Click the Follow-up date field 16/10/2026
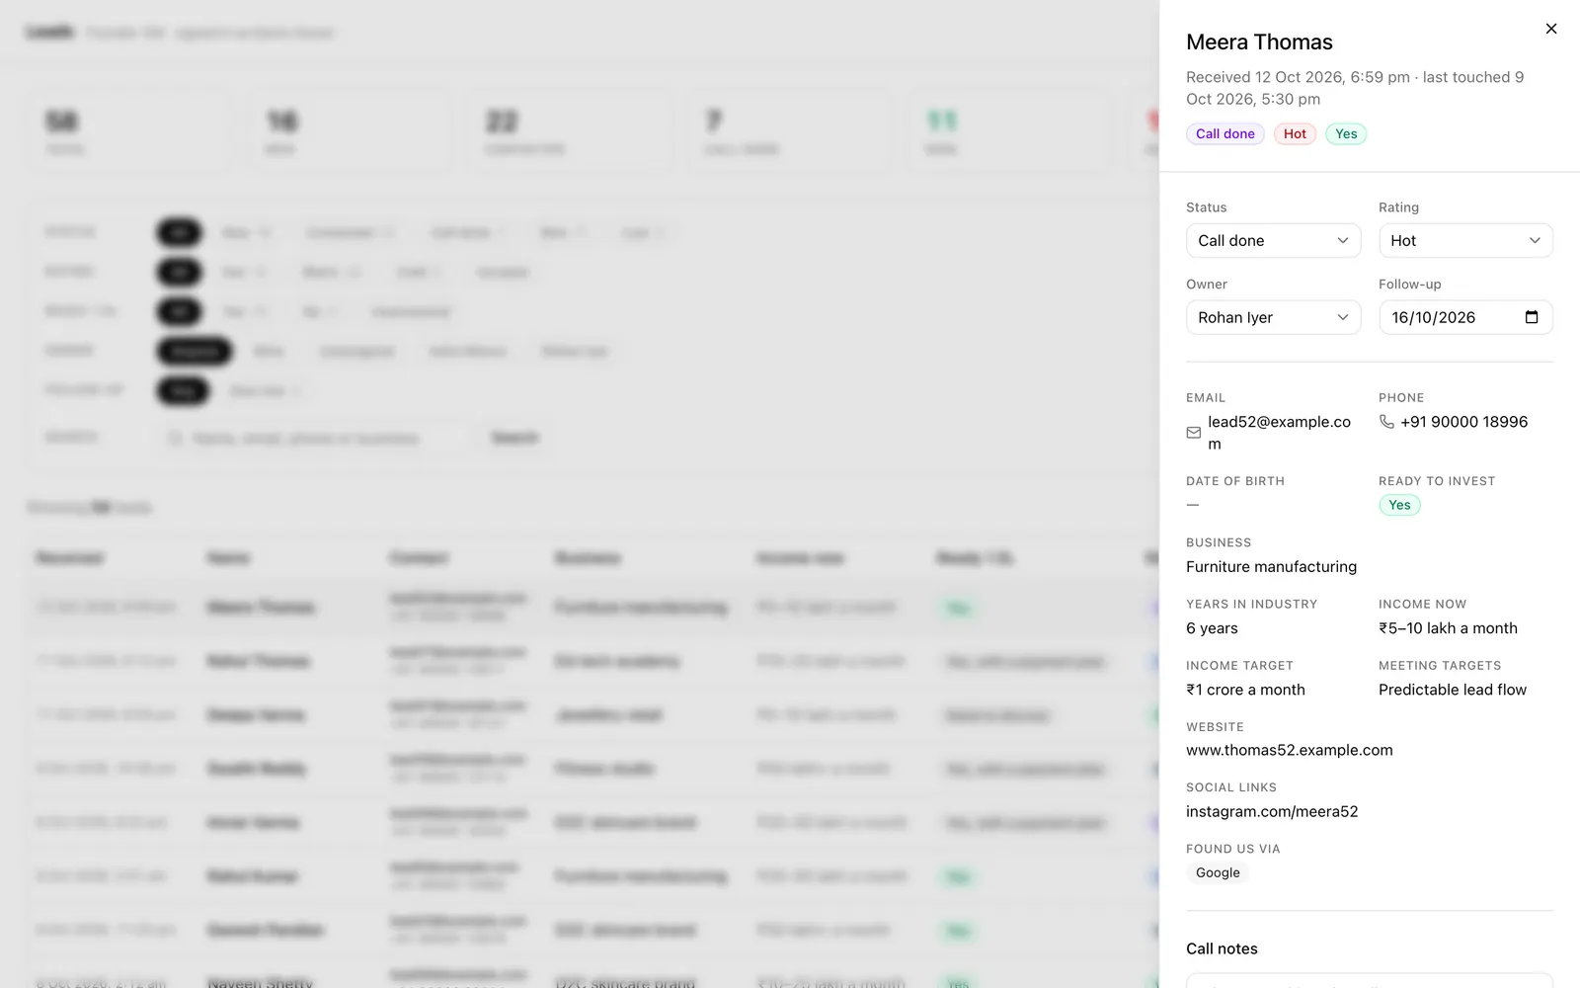Image resolution: width=1580 pixels, height=988 pixels. [1465, 317]
